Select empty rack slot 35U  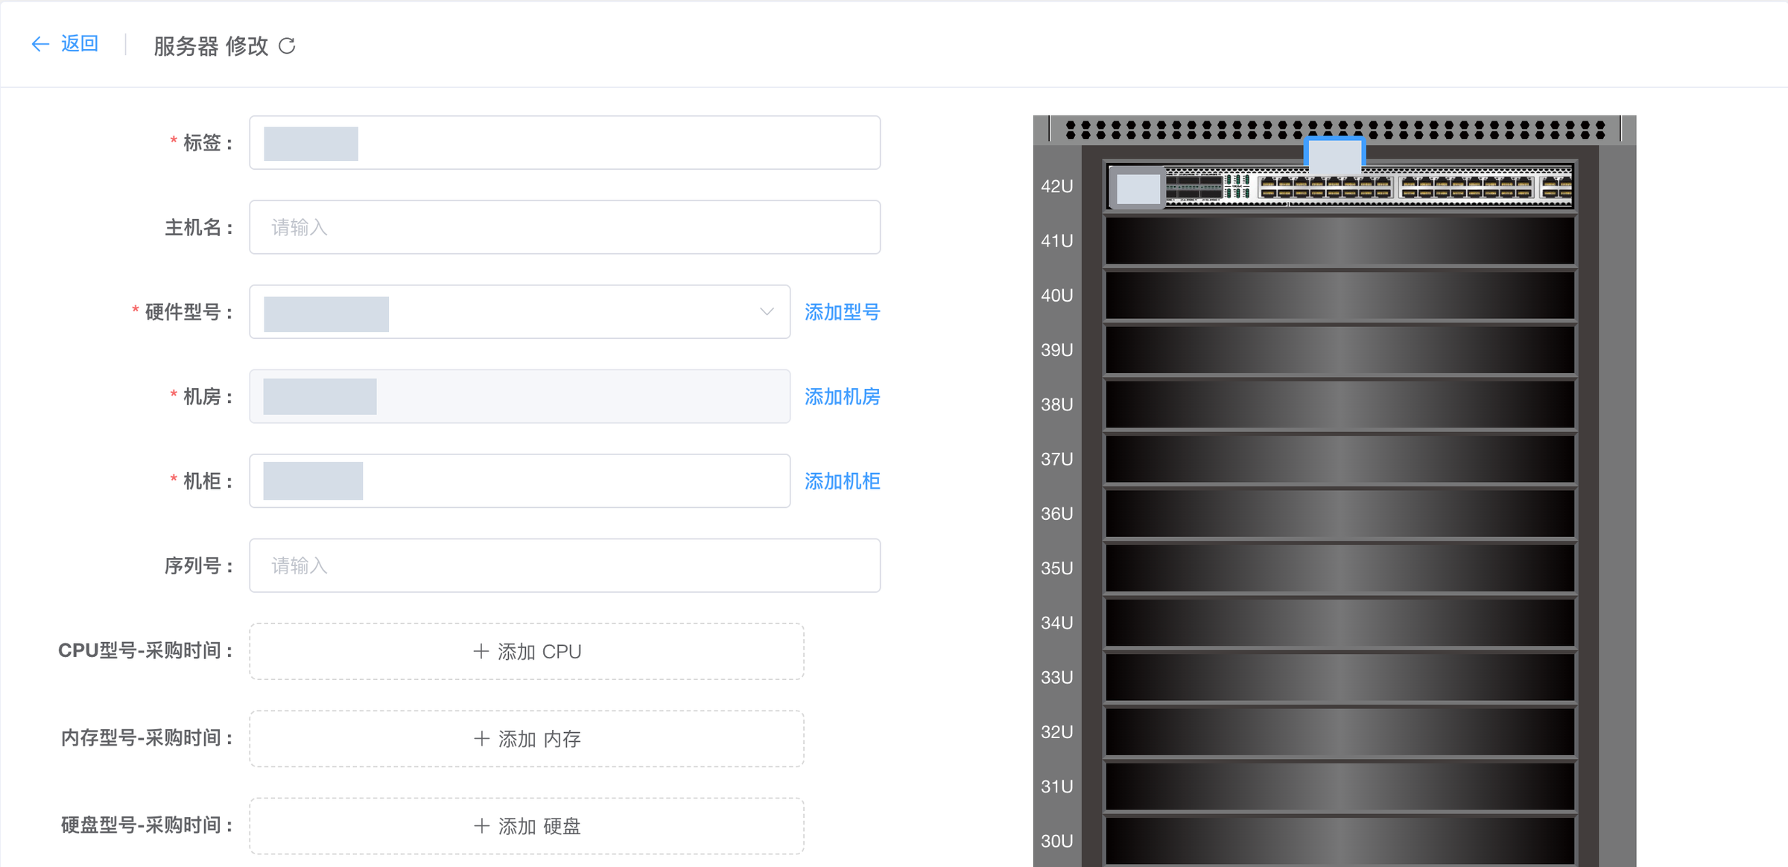(x=1340, y=568)
